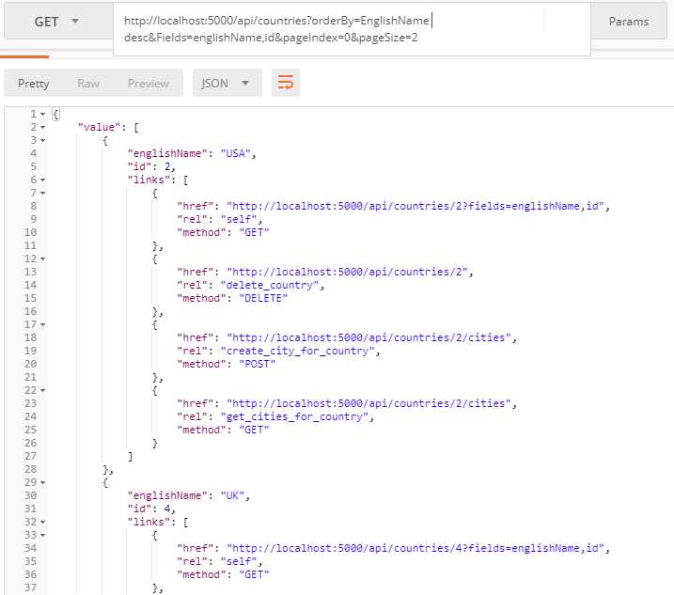This screenshot has width=674, height=595.
Task: Collapse the root object at line 1
Action: coord(43,115)
